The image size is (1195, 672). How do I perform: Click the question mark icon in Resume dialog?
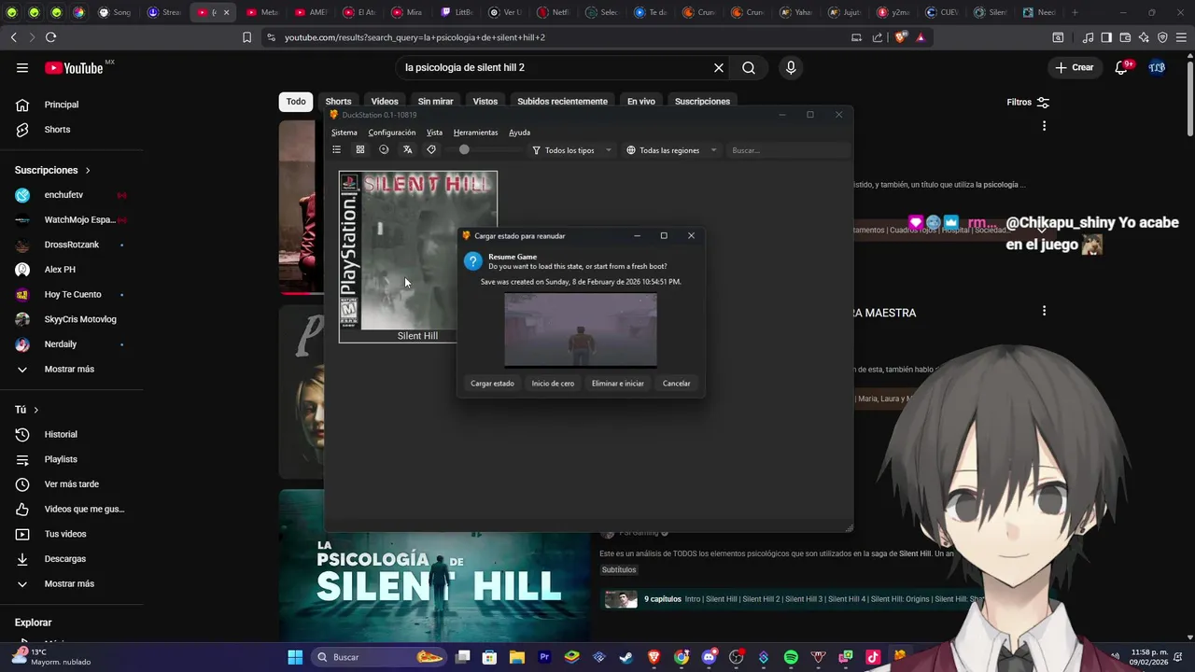[473, 261]
